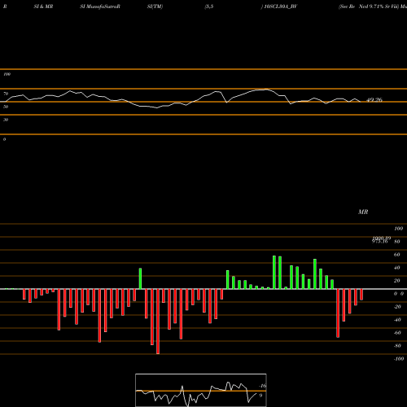Click the RSI axis label 70
This screenshot has width=407, height=407.
(x=6, y=94)
